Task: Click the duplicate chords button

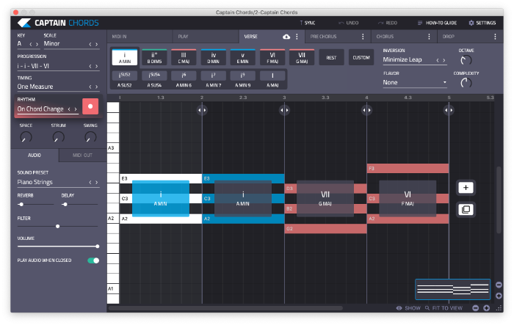Action: (x=466, y=209)
